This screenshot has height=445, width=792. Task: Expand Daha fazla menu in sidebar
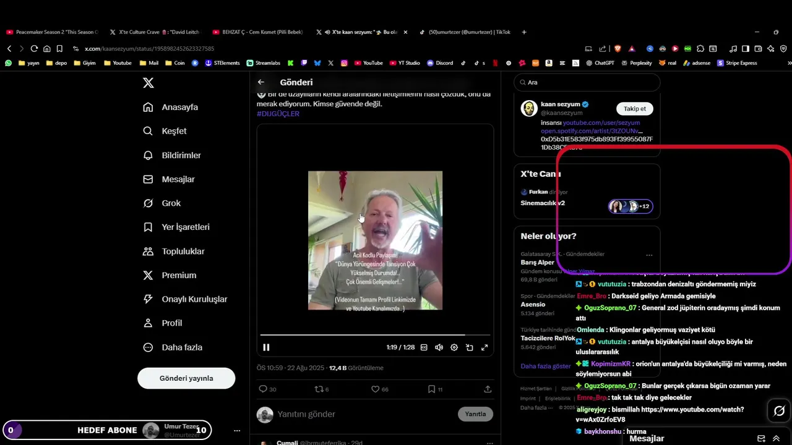(x=173, y=347)
